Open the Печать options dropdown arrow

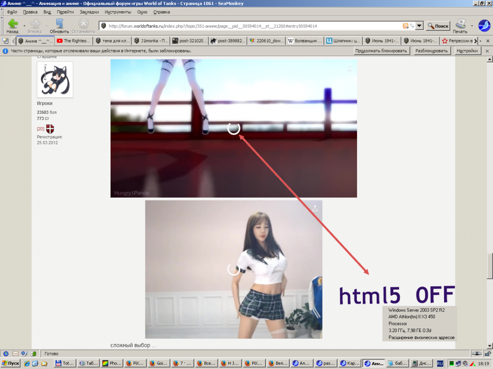click(x=472, y=25)
